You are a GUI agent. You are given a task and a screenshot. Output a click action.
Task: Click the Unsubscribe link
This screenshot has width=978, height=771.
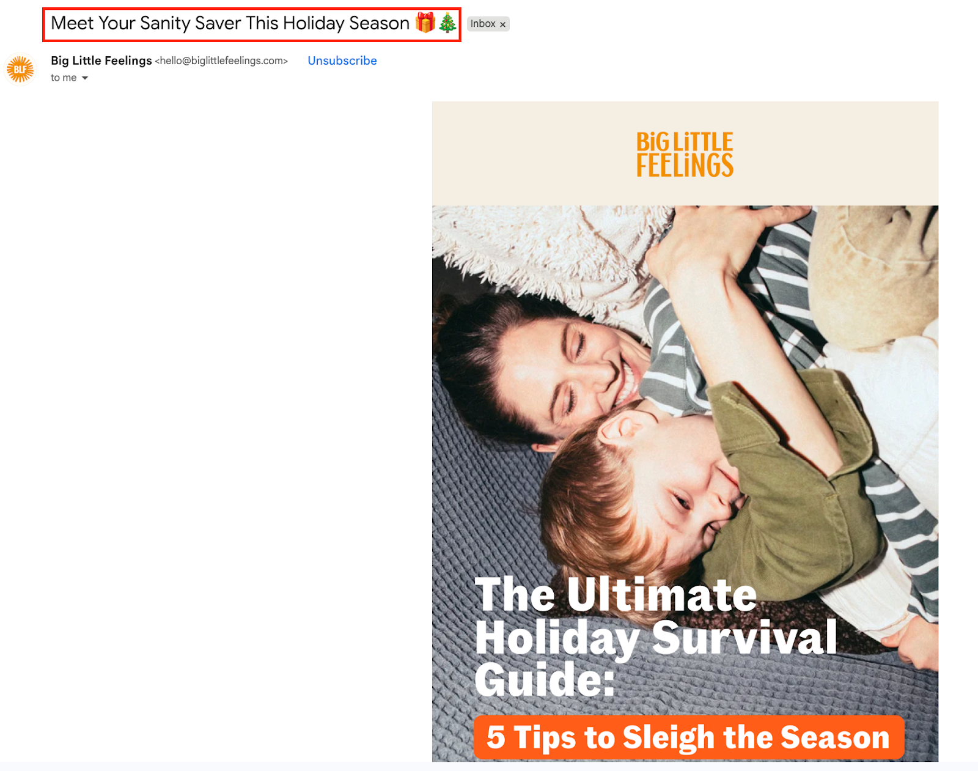coord(342,61)
